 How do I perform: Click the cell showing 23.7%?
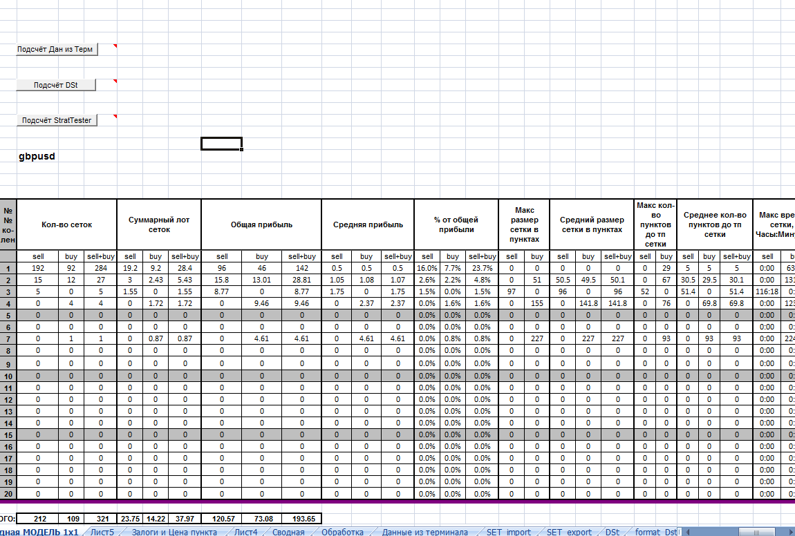click(482, 268)
